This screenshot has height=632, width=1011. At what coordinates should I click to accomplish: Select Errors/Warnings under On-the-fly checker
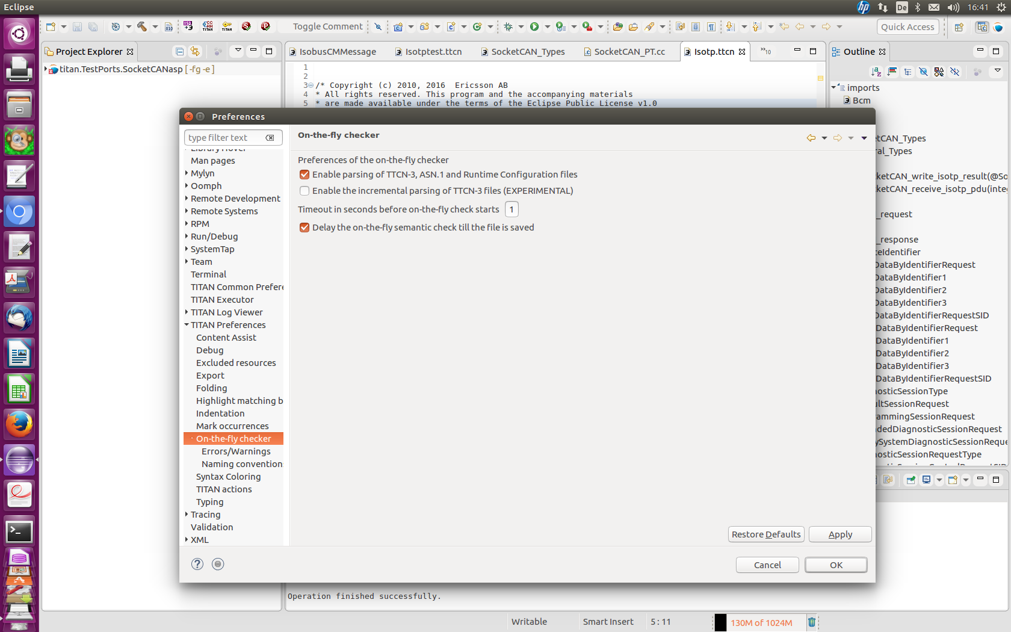(236, 451)
